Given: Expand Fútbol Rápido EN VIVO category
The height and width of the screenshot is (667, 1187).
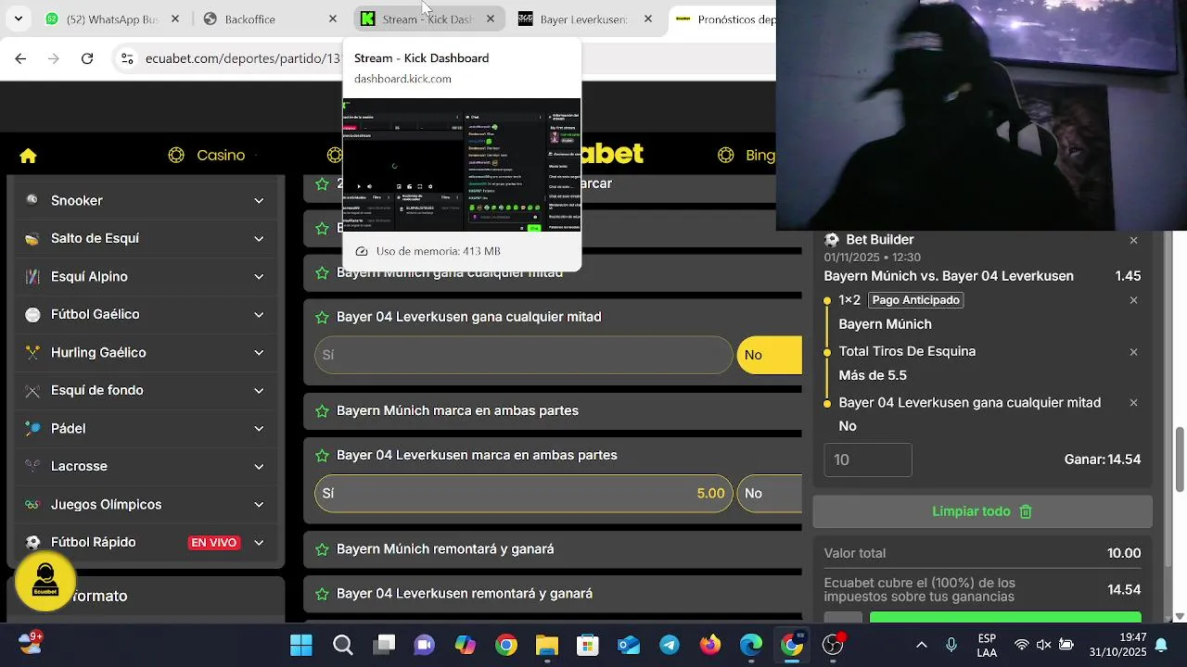Looking at the screenshot, I should (259, 543).
